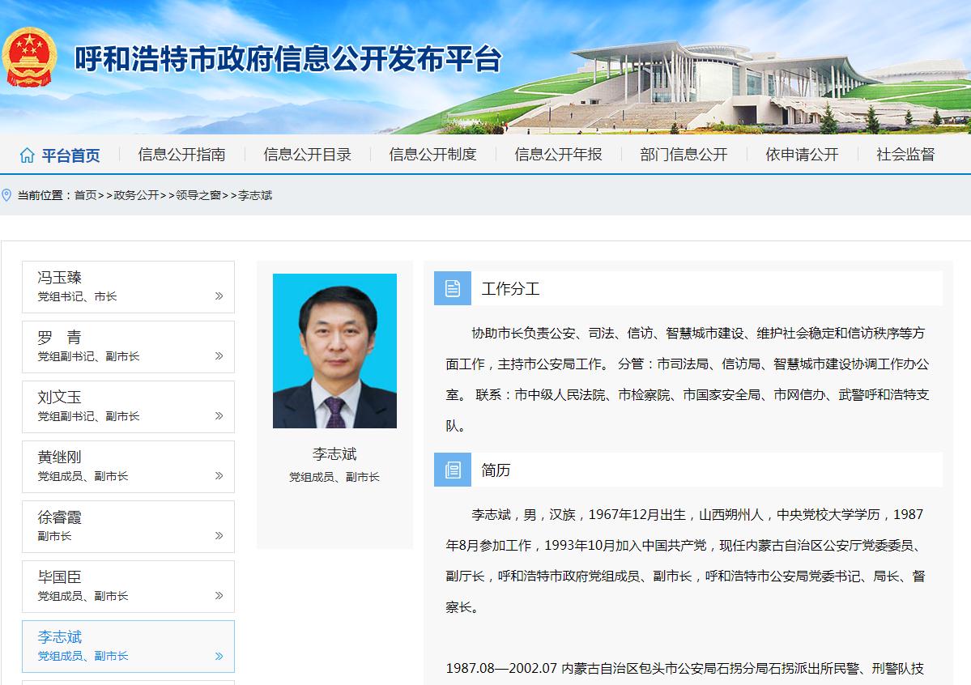The image size is (971, 685).
Task: Open 社会监督 navigation item
Action: [905, 155]
